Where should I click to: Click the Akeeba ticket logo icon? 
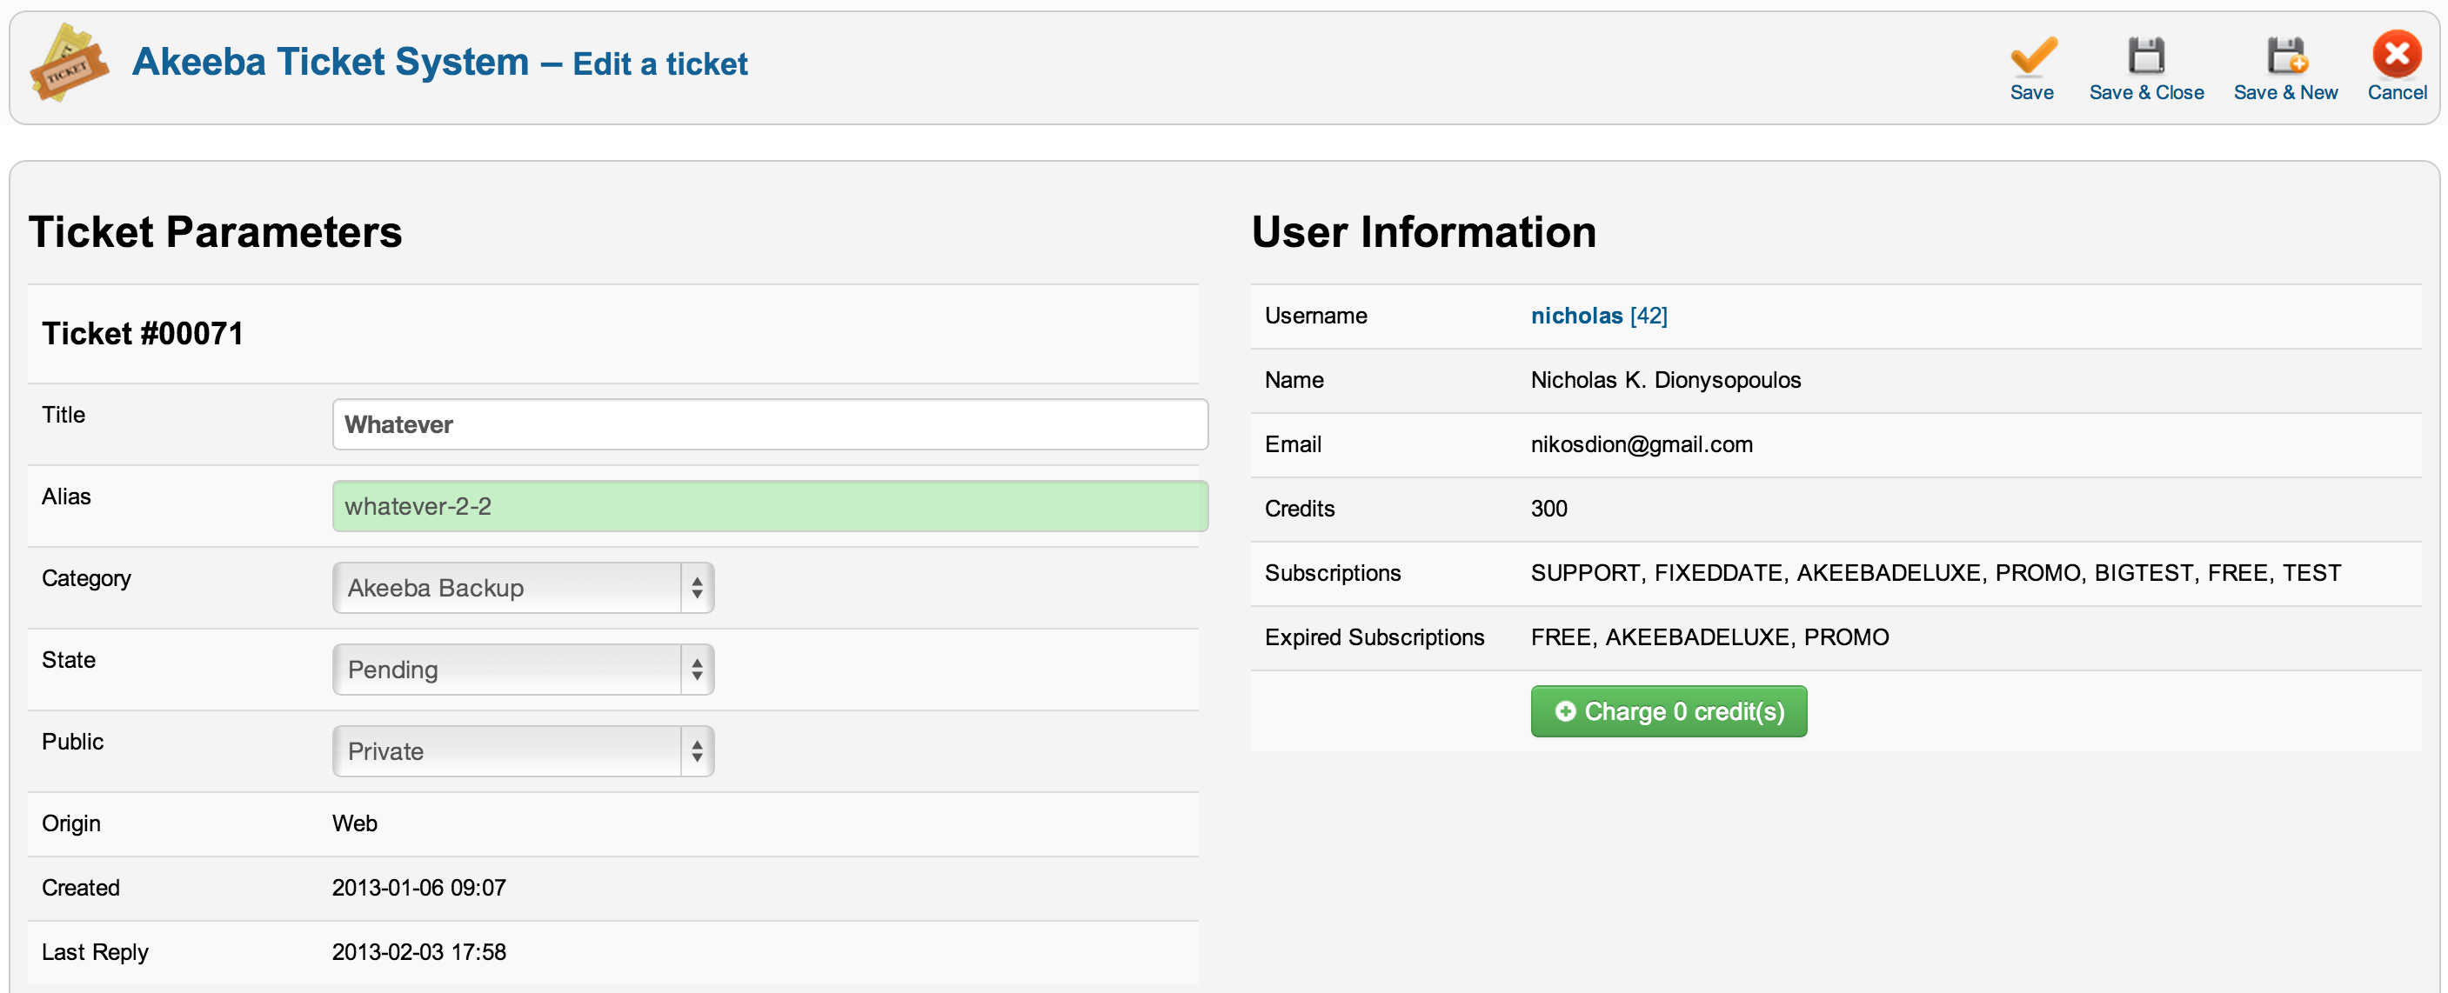69,63
